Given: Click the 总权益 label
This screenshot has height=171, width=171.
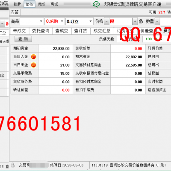Looking at the screenshot, I should point(153,73).
